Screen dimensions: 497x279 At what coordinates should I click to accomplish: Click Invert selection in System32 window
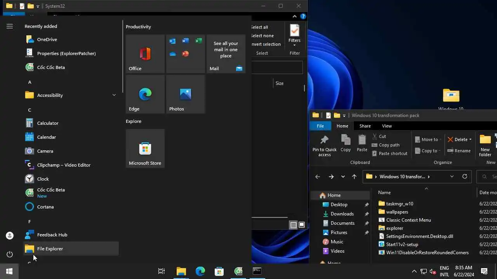click(266, 44)
